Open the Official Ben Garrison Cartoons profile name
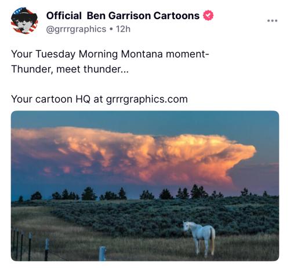The height and width of the screenshot is (268, 290). [123, 16]
